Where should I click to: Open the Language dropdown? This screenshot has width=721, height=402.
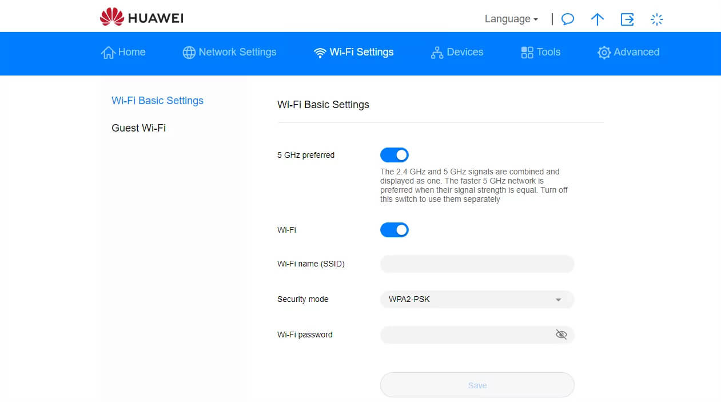(x=511, y=19)
